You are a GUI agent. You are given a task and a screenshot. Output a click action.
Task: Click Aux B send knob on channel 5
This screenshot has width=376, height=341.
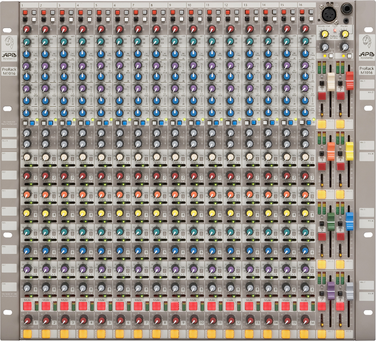click(x=101, y=144)
